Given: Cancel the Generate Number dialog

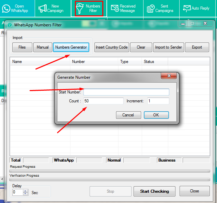Looking at the screenshot, I should tap(128, 115).
